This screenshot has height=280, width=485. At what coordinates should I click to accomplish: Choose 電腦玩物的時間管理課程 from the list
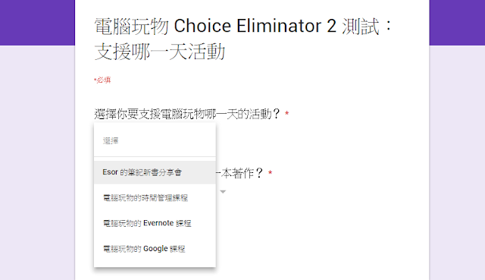(155, 197)
